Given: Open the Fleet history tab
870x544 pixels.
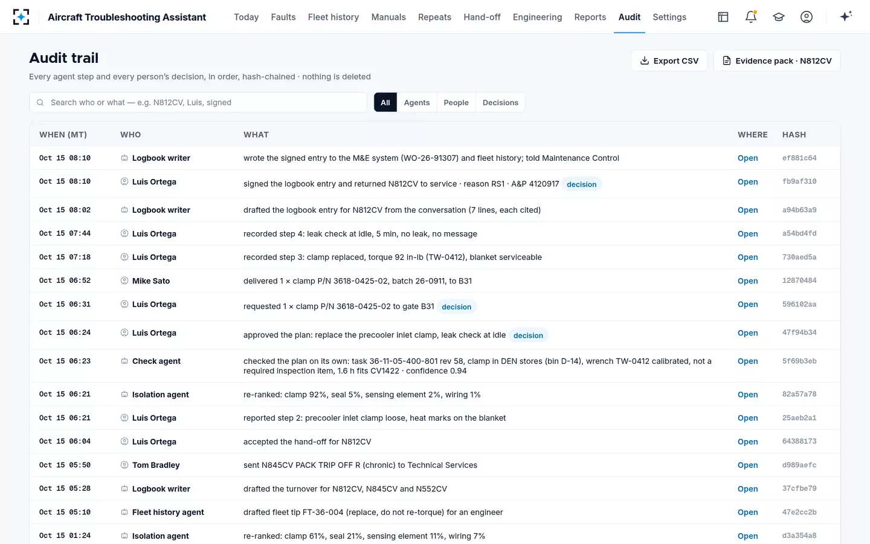Looking at the screenshot, I should [x=333, y=17].
